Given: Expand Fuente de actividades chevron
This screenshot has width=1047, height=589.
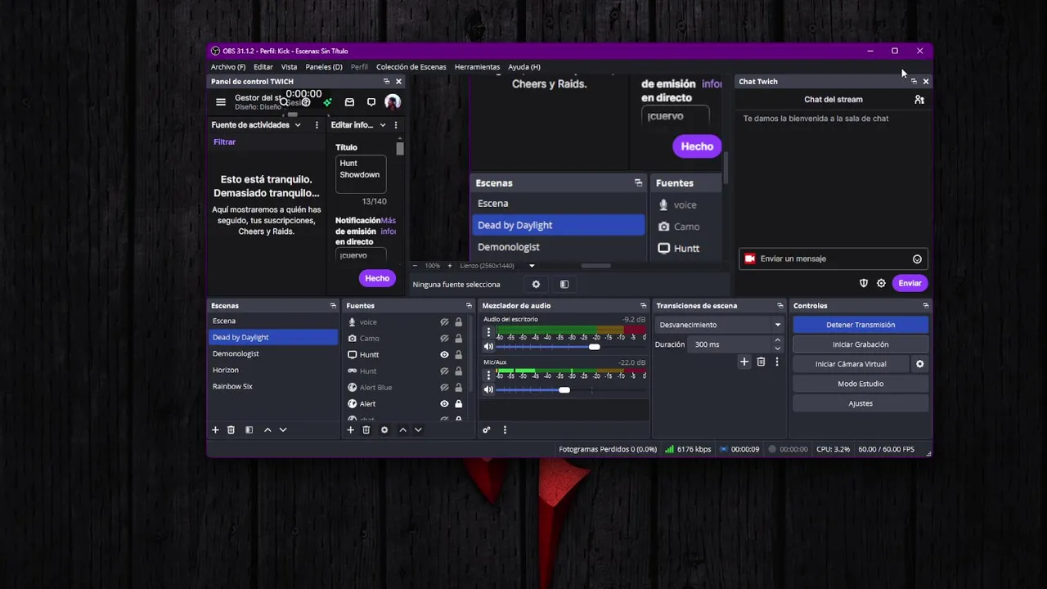Looking at the screenshot, I should click(x=298, y=125).
